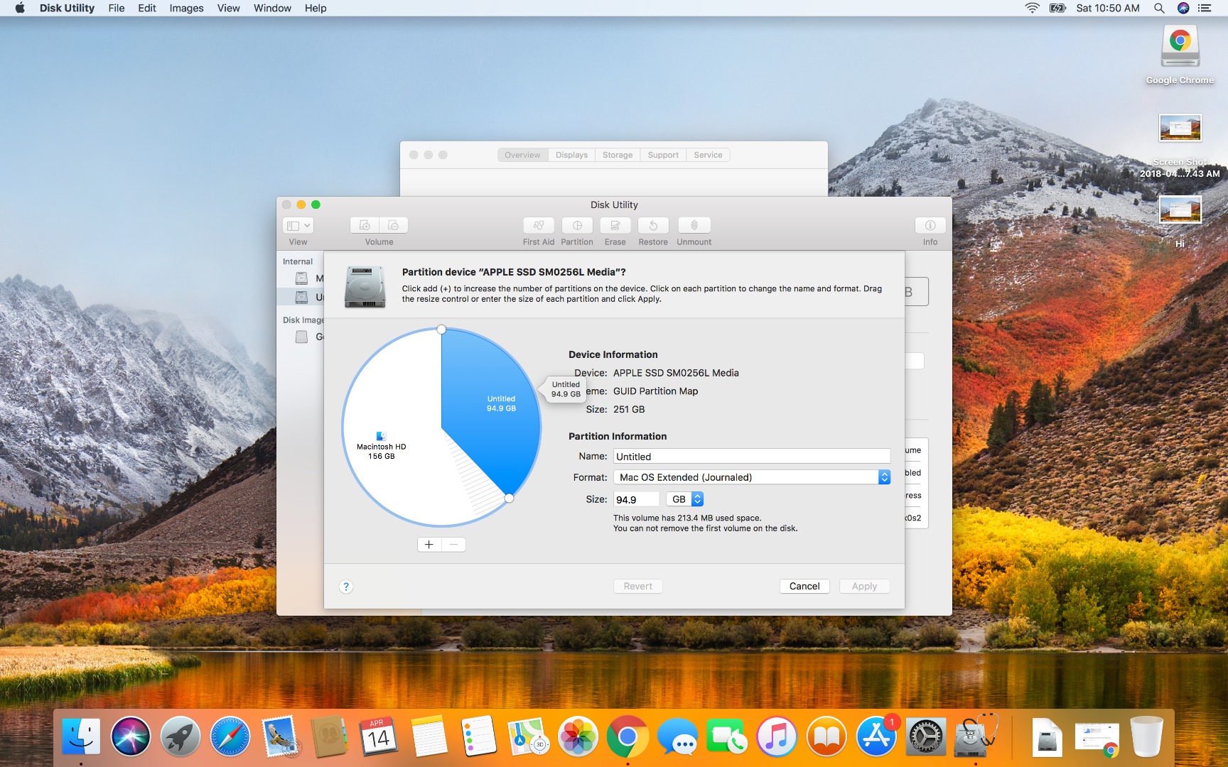Open the Apple menu

click(x=20, y=8)
